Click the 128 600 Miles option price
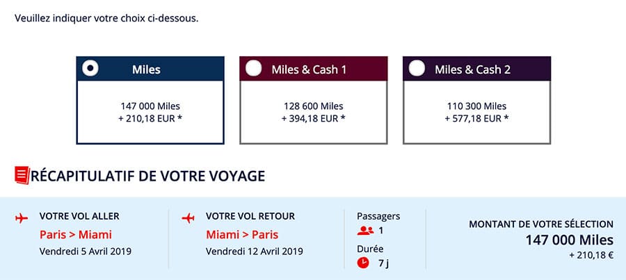Image resolution: width=626 pixels, height=280 pixels. coord(313,112)
